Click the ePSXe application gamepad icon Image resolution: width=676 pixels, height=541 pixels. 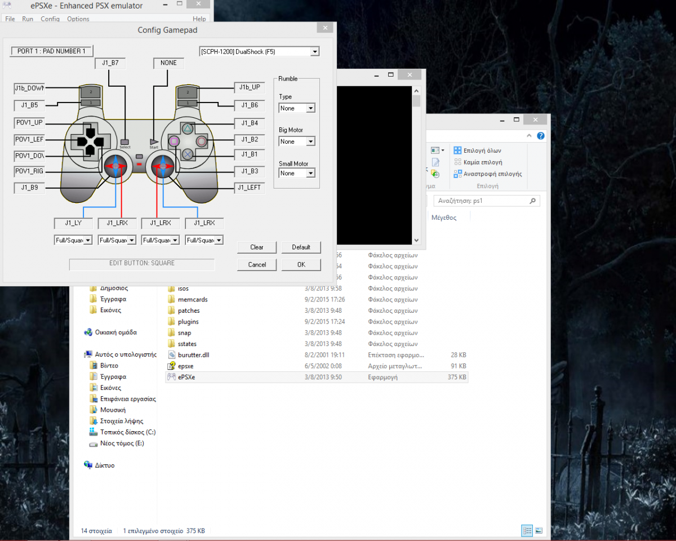coord(172,377)
